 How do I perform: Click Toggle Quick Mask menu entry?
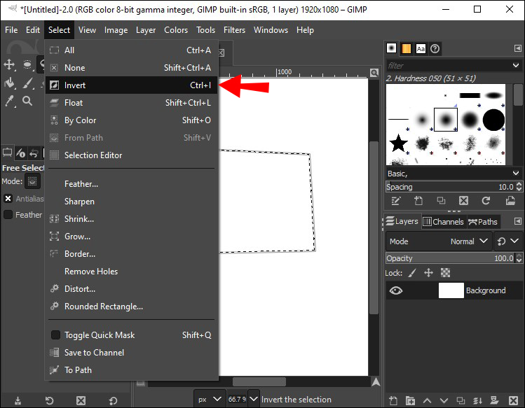pyautogui.click(x=132, y=335)
